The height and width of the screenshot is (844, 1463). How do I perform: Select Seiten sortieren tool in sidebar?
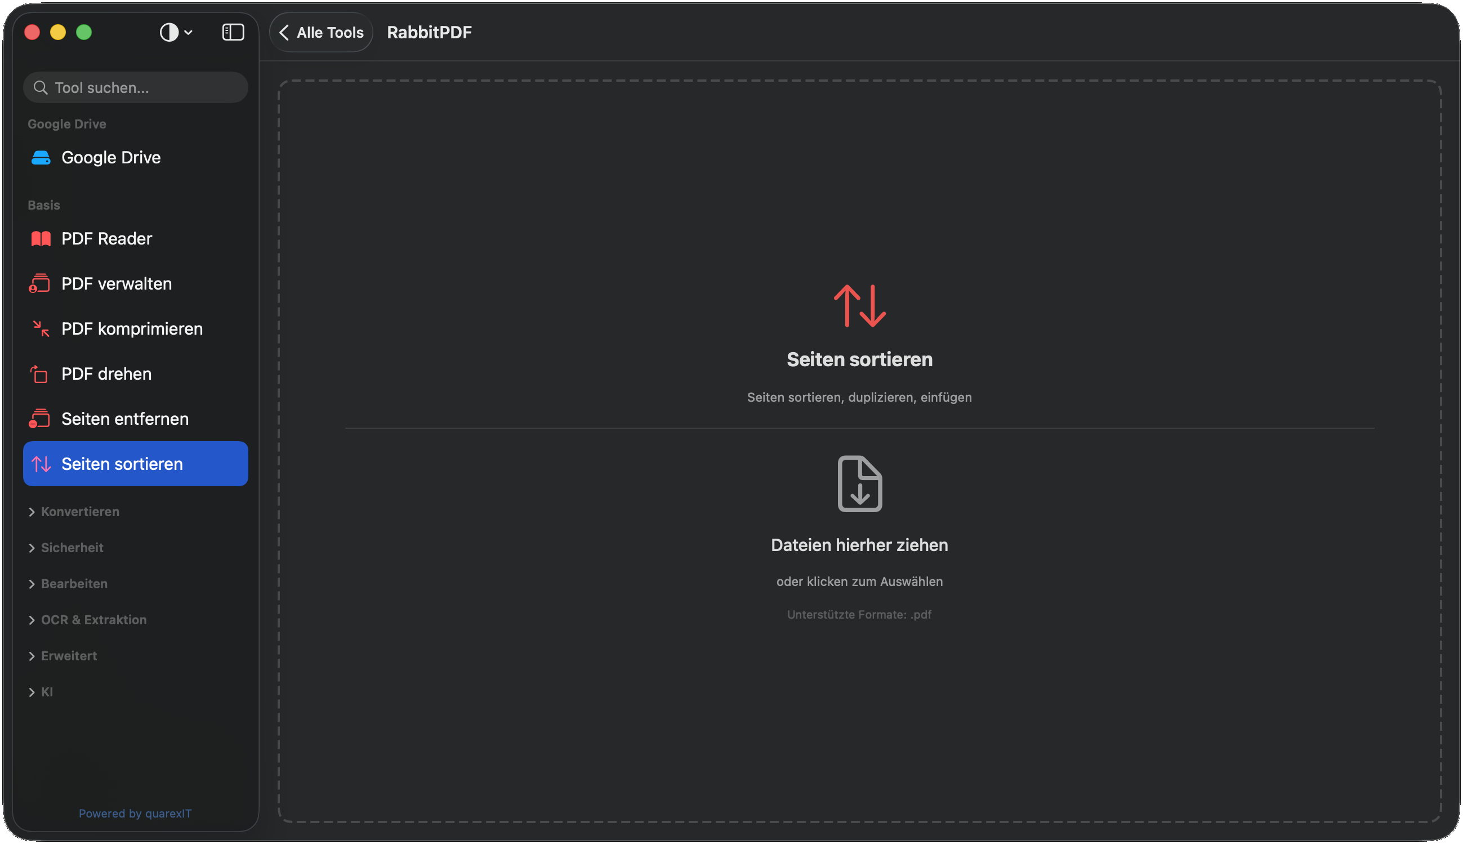pos(136,464)
